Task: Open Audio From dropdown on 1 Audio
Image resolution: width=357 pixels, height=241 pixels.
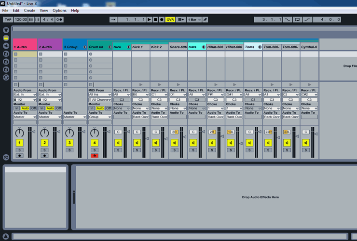Action: point(25,94)
